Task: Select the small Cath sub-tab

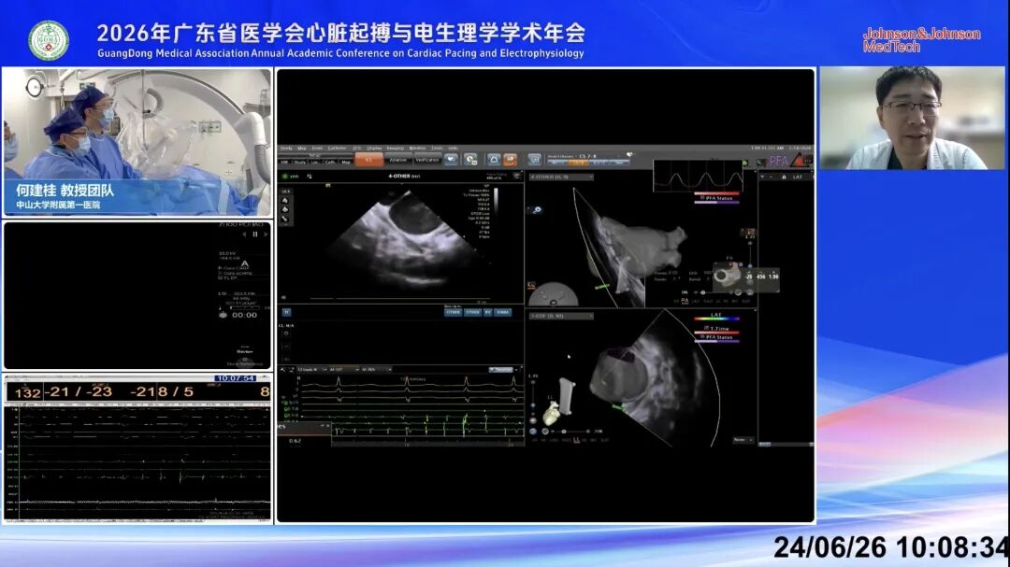Action: (x=330, y=163)
